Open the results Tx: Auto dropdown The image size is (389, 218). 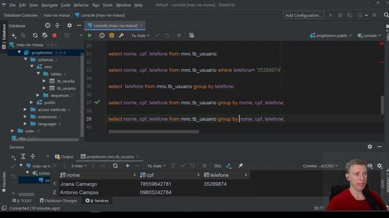click(156, 166)
